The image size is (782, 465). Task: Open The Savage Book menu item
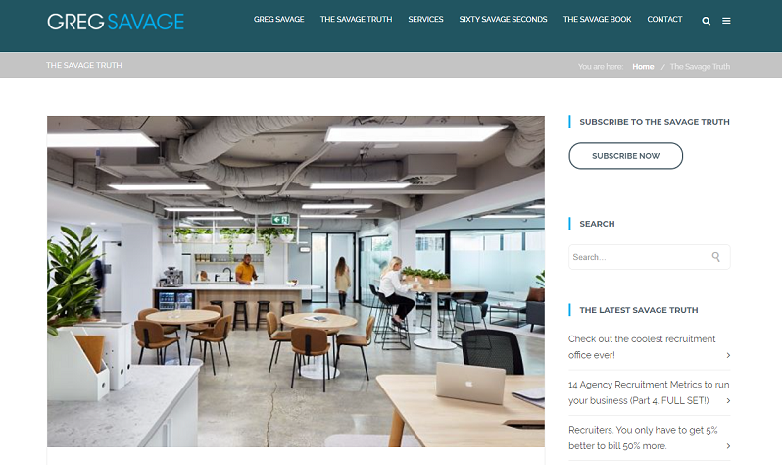[597, 19]
